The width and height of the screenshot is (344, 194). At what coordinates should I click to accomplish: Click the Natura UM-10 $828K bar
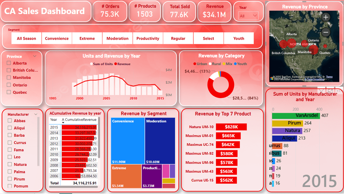(231, 127)
